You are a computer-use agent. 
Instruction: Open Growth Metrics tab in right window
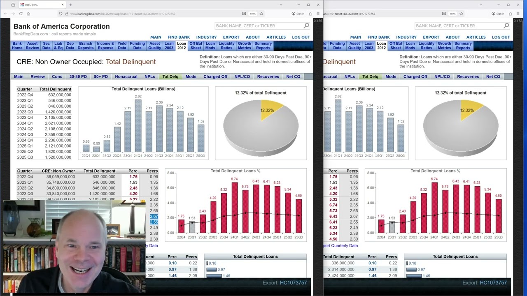(444, 46)
